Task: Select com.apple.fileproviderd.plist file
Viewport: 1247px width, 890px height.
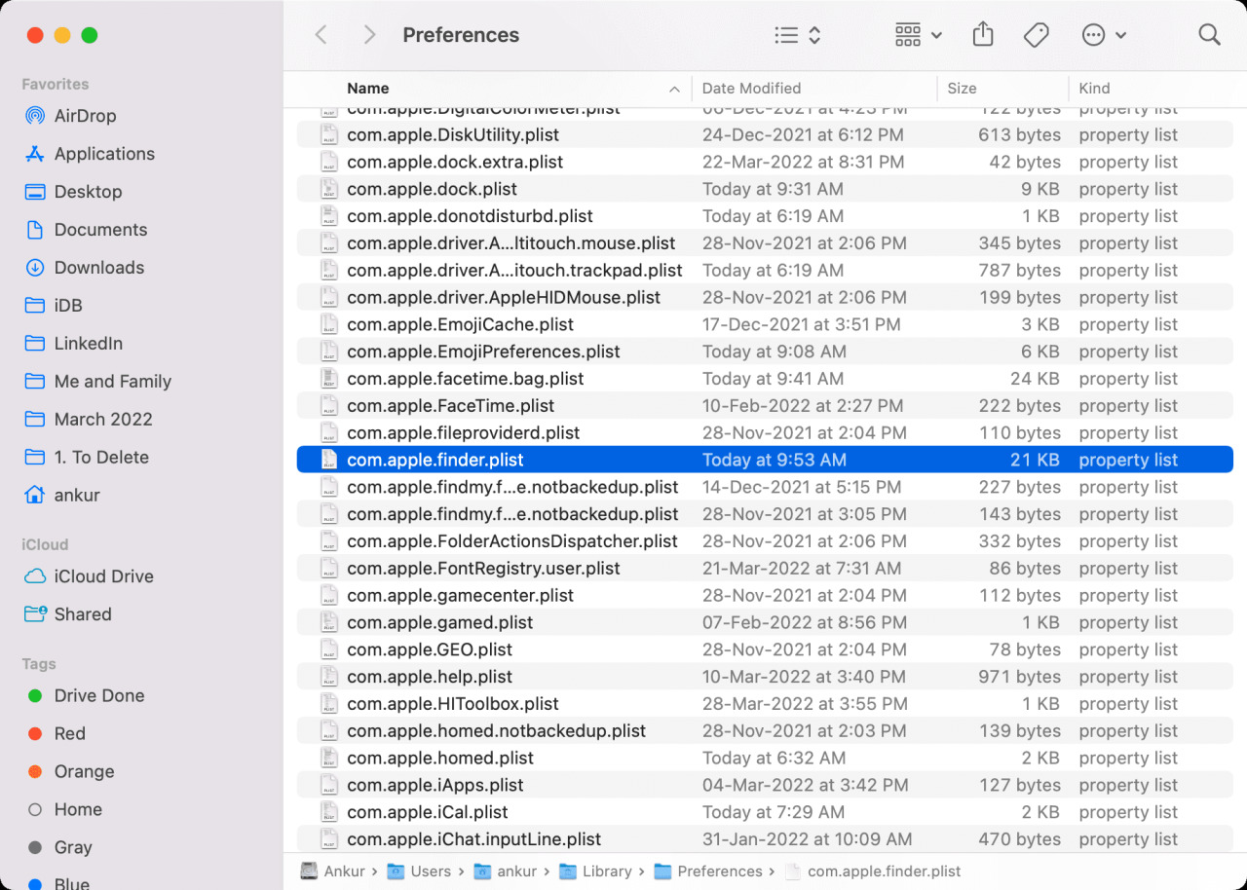Action: 765,433
